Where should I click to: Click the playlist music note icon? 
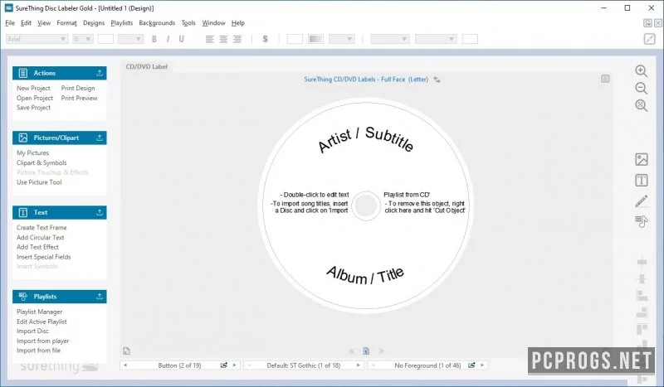click(641, 221)
